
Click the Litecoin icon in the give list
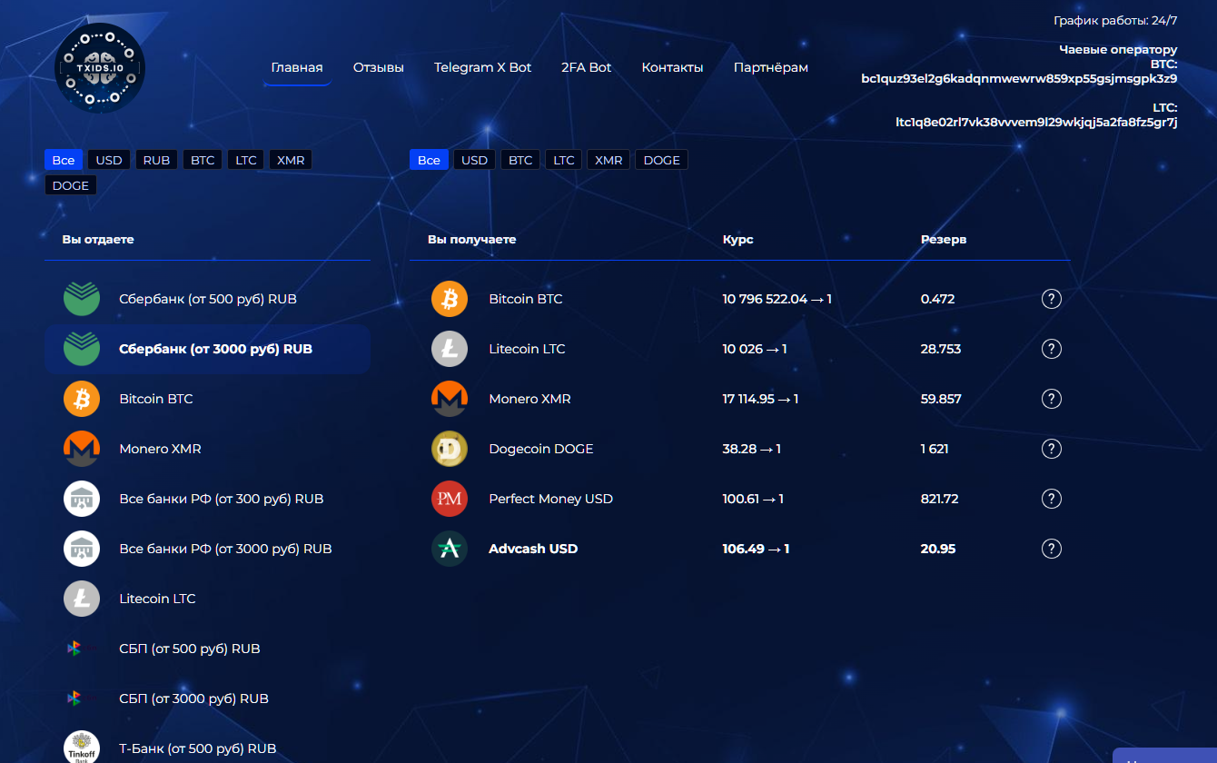pos(82,599)
